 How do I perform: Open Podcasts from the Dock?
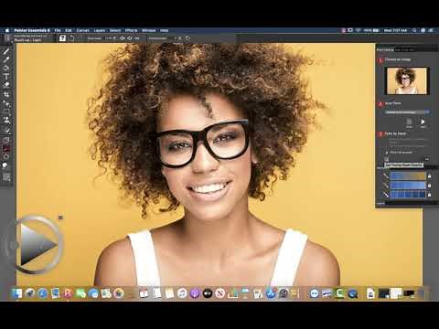(195, 293)
